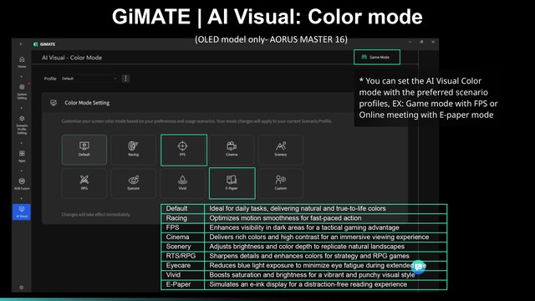Click the 'Scenery' cell in the table
The image size is (535, 301).
click(183, 247)
